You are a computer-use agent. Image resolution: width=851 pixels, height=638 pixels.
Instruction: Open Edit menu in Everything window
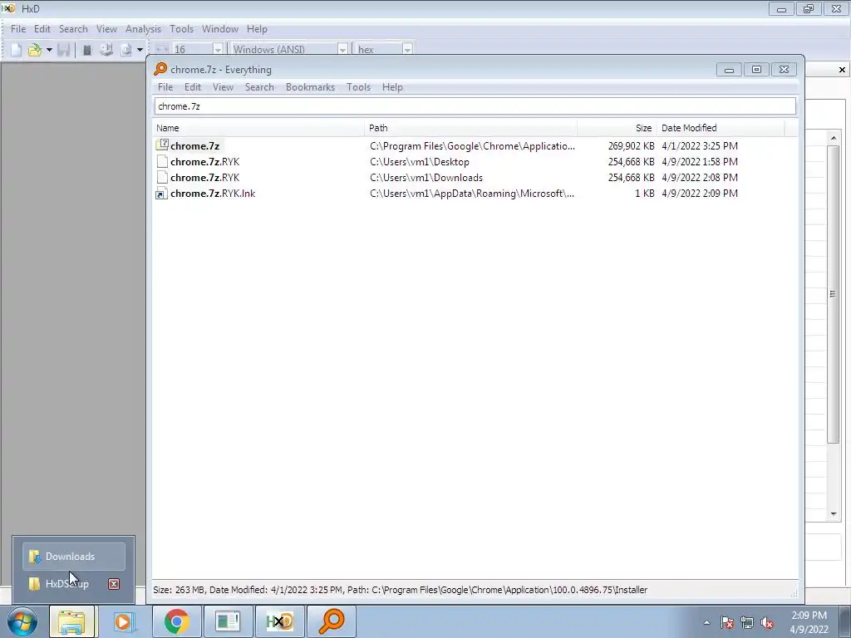(193, 86)
